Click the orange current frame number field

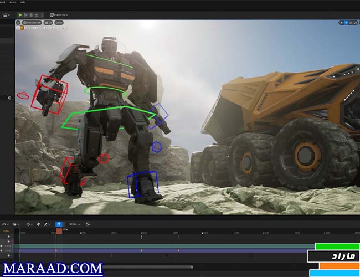coord(6,231)
